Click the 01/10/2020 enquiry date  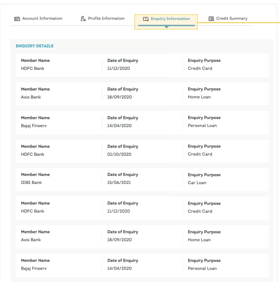[x=119, y=154]
